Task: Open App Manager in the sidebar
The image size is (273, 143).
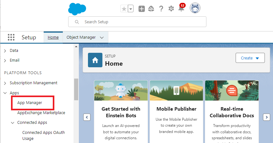Action: pos(30,103)
